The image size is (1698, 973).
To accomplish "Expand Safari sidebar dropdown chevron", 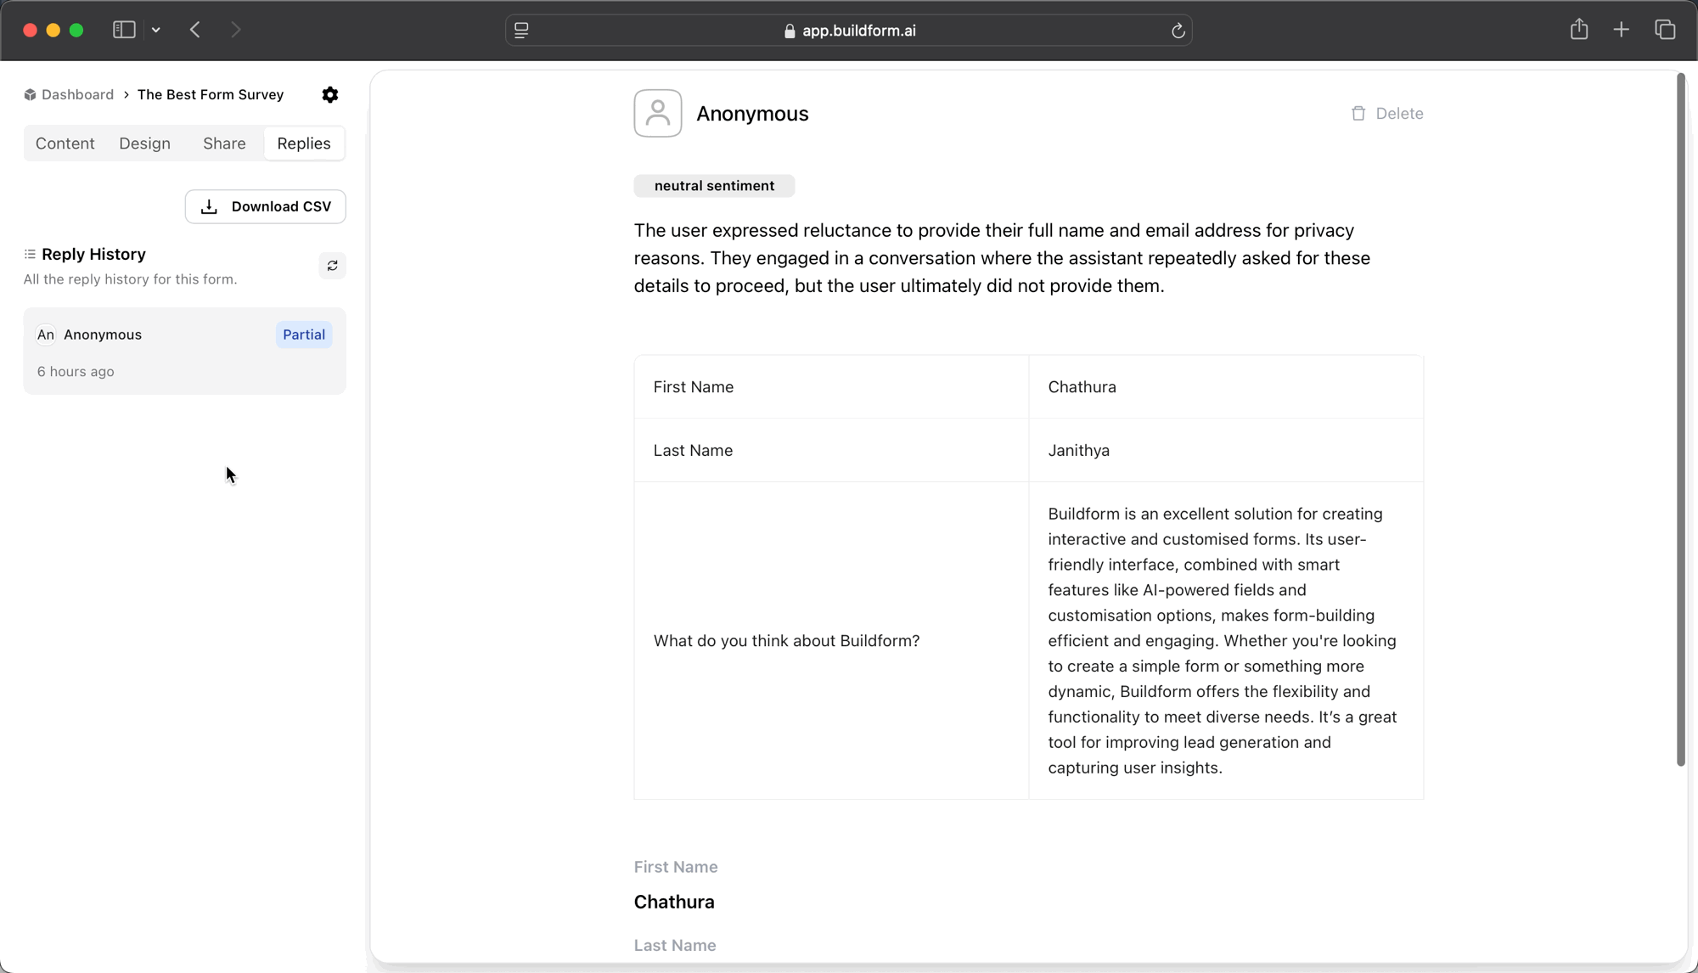I will [x=156, y=30].
